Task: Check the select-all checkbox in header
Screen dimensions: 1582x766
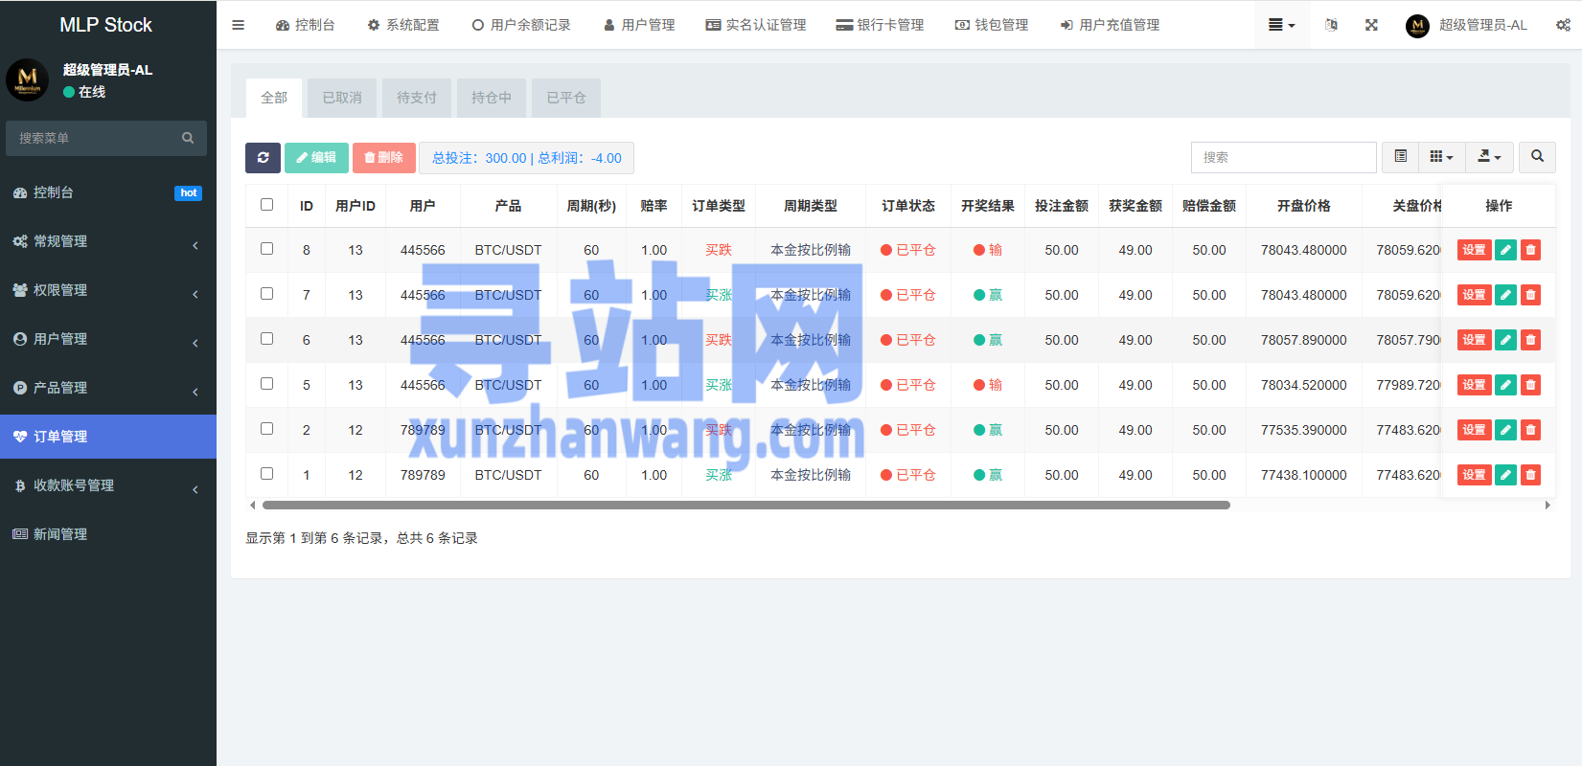Action: pyautogui.click(x=266, y=205)
